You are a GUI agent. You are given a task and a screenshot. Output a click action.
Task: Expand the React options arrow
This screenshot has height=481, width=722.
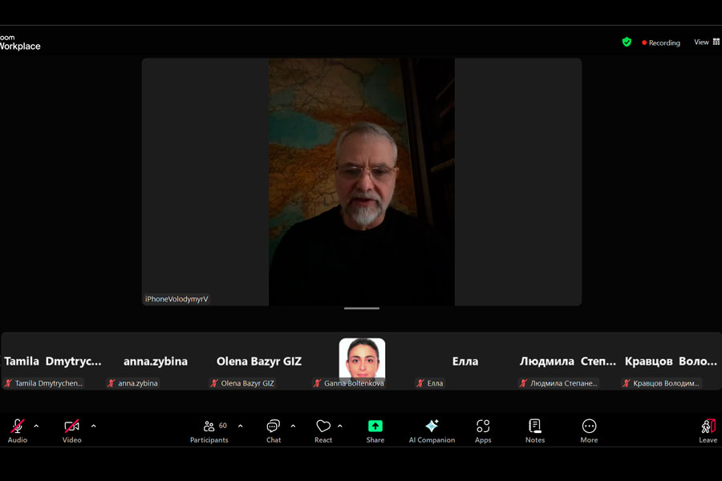coord(340,426)
